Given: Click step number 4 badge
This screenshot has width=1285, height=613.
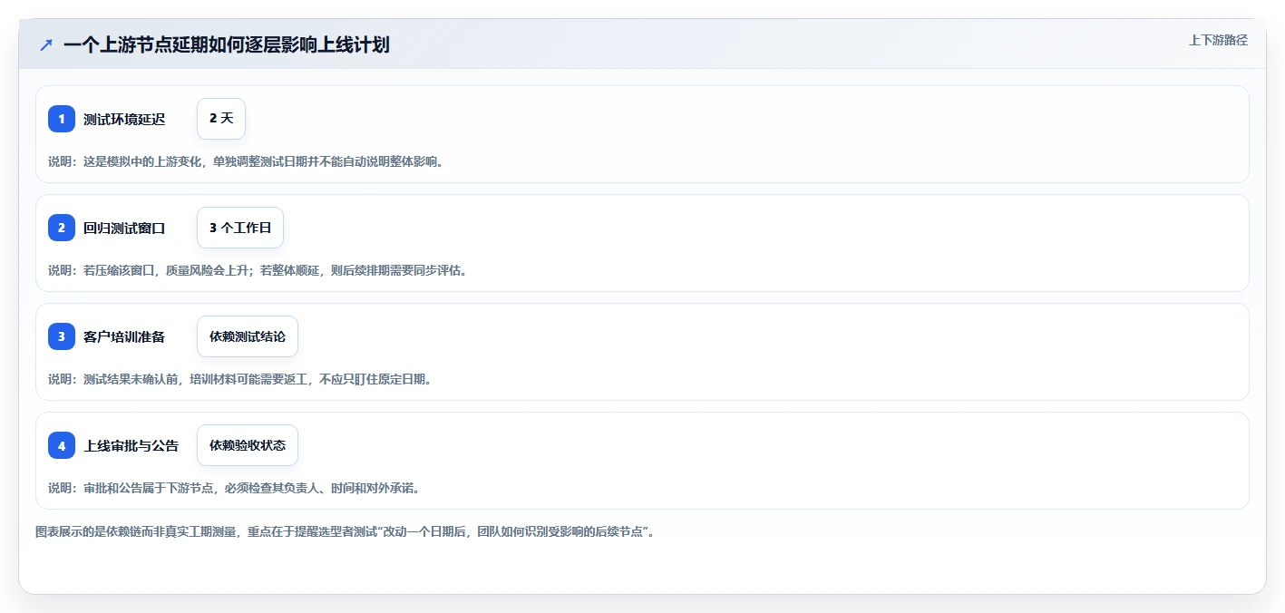Looking at the screenshot, I should click(62, 445).
